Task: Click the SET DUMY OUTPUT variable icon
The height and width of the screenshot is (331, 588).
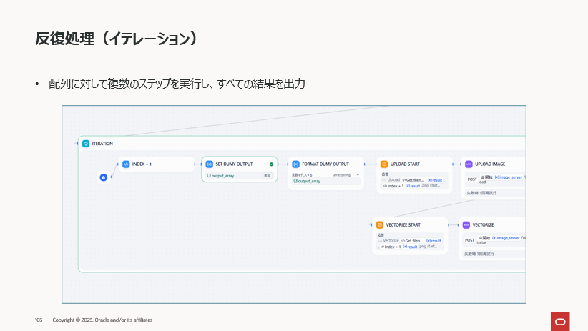Action: coord(210,164)
